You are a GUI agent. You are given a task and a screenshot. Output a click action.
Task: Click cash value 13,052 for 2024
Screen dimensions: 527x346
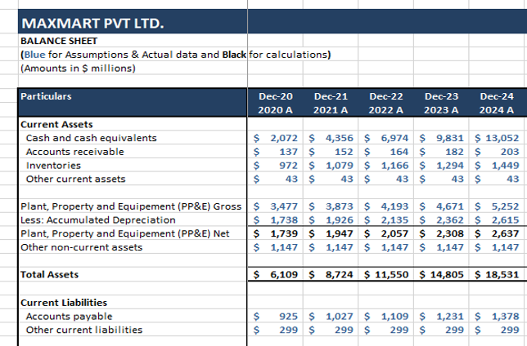502,138
